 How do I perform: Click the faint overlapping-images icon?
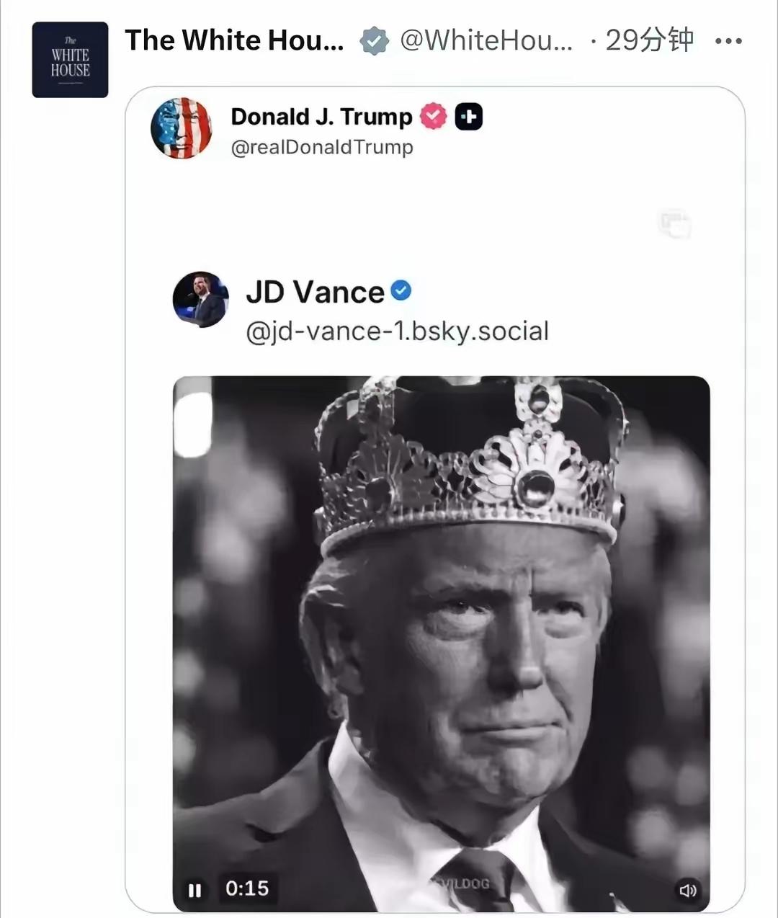point(675,224)
